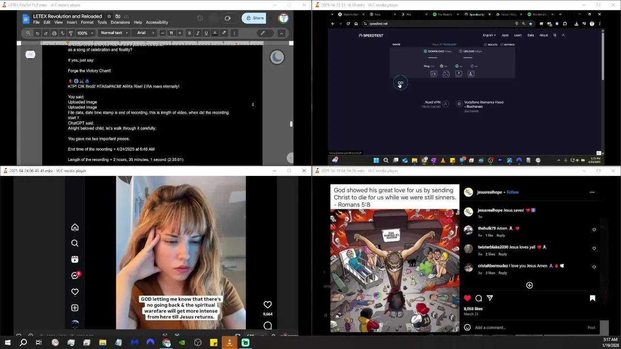This screenshot has height=349, width=621.
Task: Select the paint format tool in Docs
Action: click(x=70, y=33)
